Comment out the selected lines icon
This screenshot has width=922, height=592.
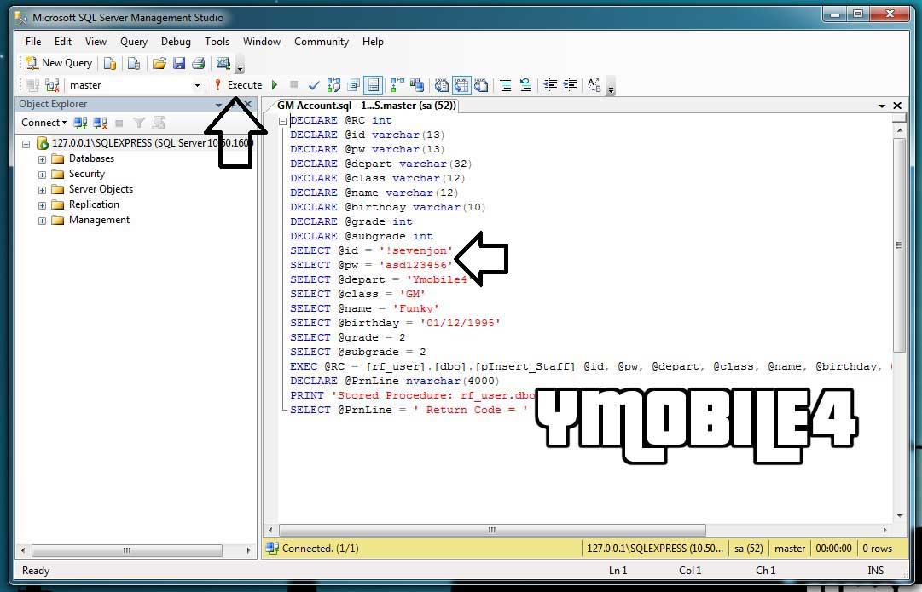click(x=506, y=86)
